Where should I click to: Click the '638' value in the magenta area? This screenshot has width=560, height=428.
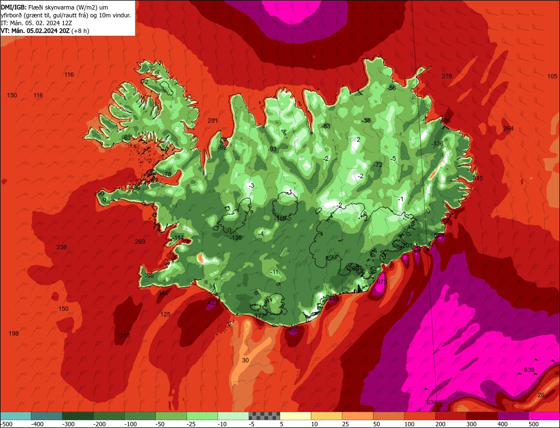pos(529,370)
